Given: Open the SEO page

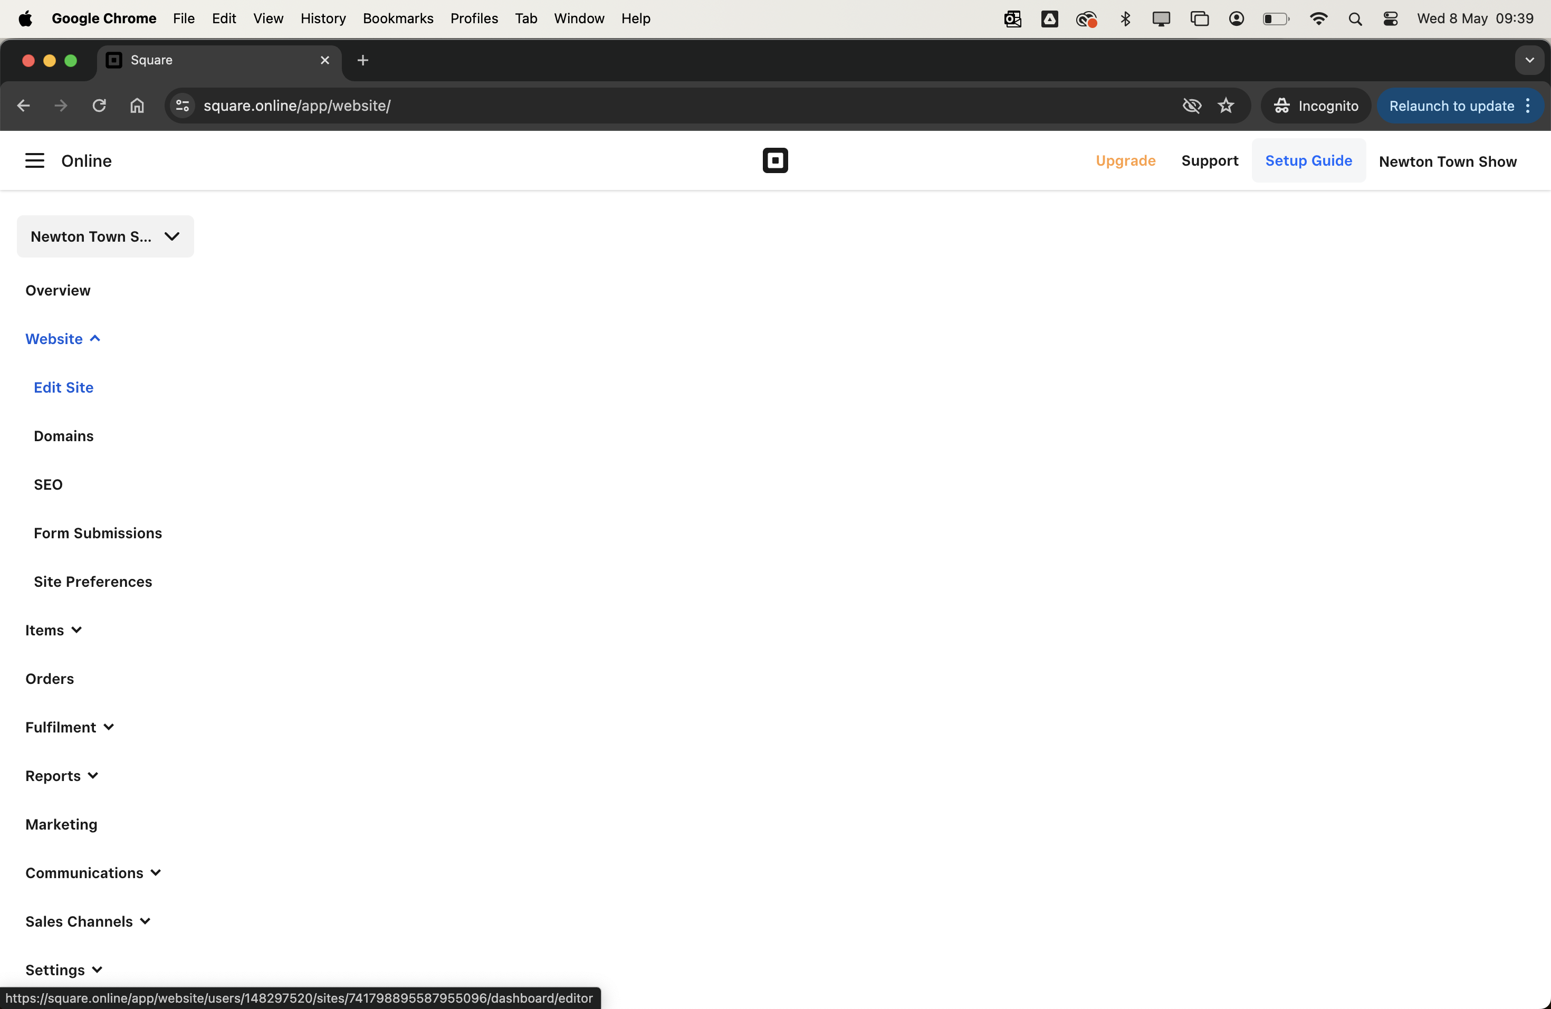Looking at the screenshot, I should click(x=48, y=485).
